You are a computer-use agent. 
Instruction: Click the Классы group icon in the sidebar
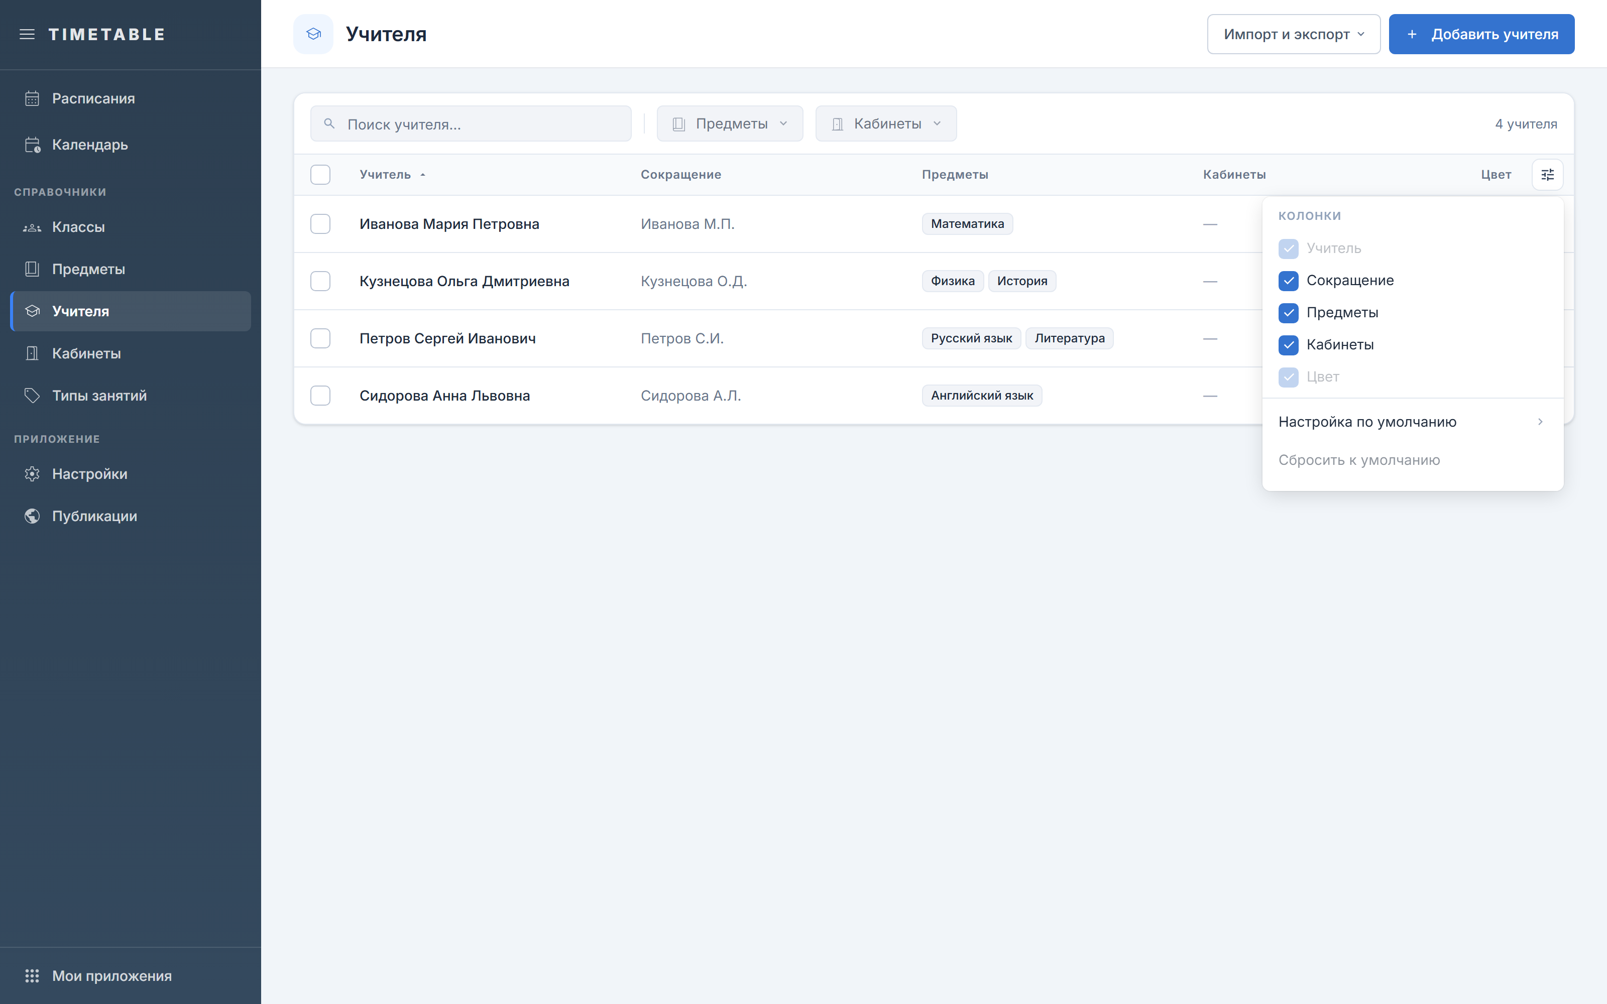(32, 227)
